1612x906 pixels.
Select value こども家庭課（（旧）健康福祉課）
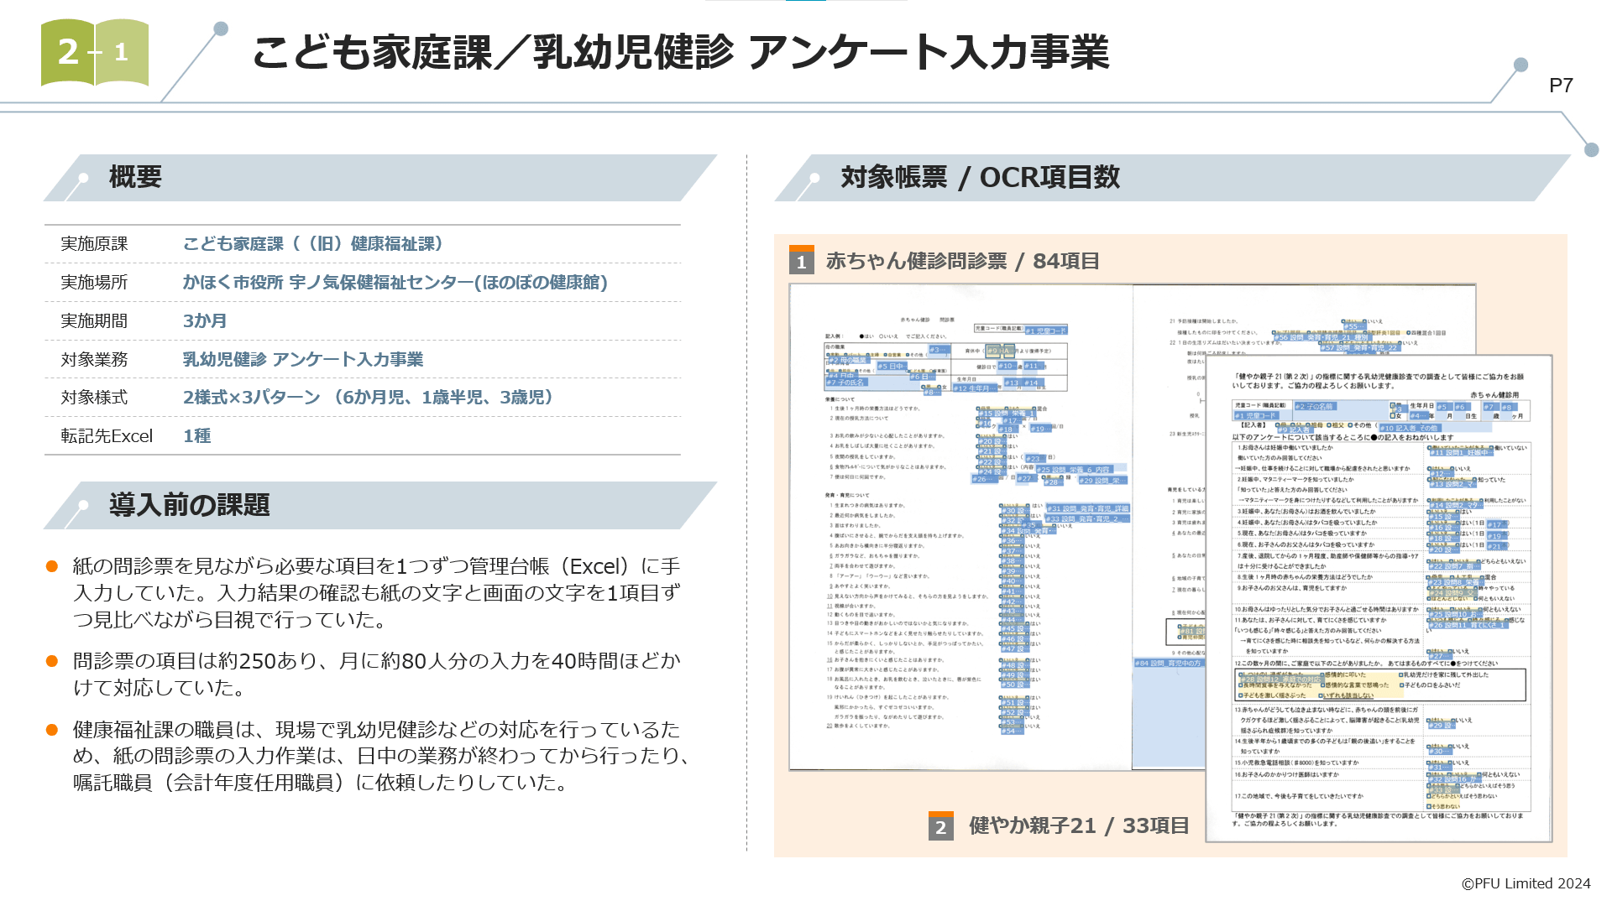[313, 244]
